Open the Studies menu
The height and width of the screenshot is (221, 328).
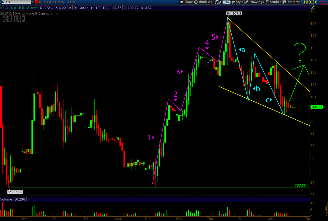tap(273, 2)
